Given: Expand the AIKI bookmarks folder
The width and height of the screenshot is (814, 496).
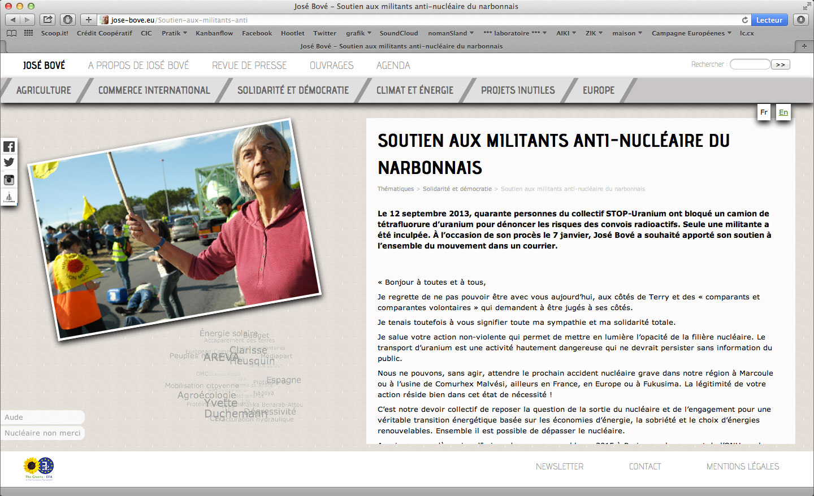Looking at the screenshot, I should click(566, 33).
